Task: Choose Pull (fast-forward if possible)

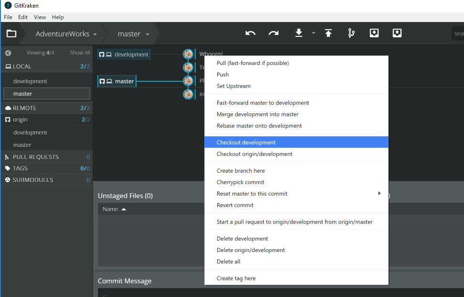Action: click(296, 63)
